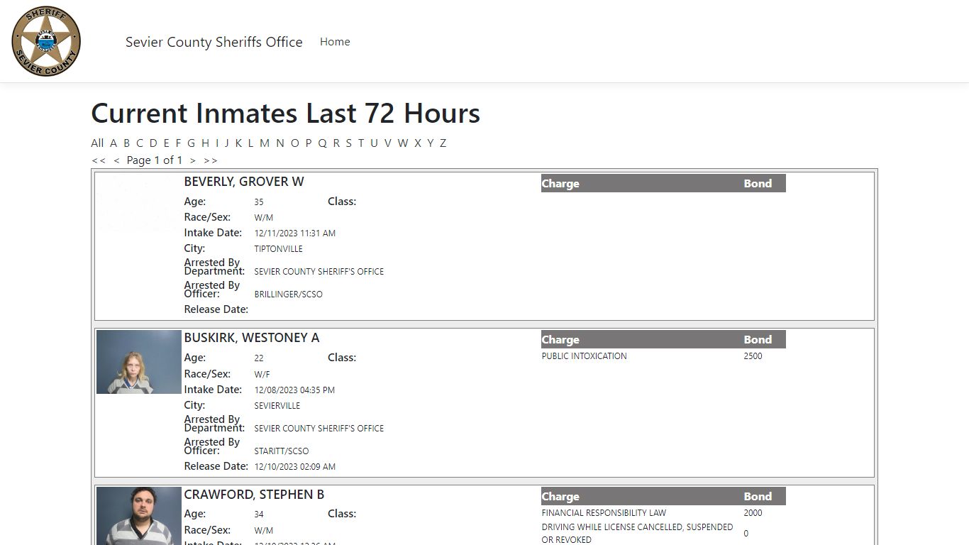
Task: Click the city TIPTONVILLE
Action: tap(279, 249)
